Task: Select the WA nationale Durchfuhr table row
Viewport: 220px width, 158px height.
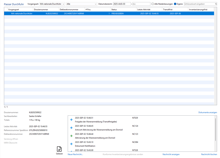Action: tap(109, 13)
